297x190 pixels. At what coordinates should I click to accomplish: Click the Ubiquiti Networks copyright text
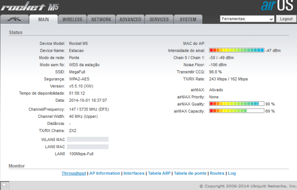coord(248,186)
